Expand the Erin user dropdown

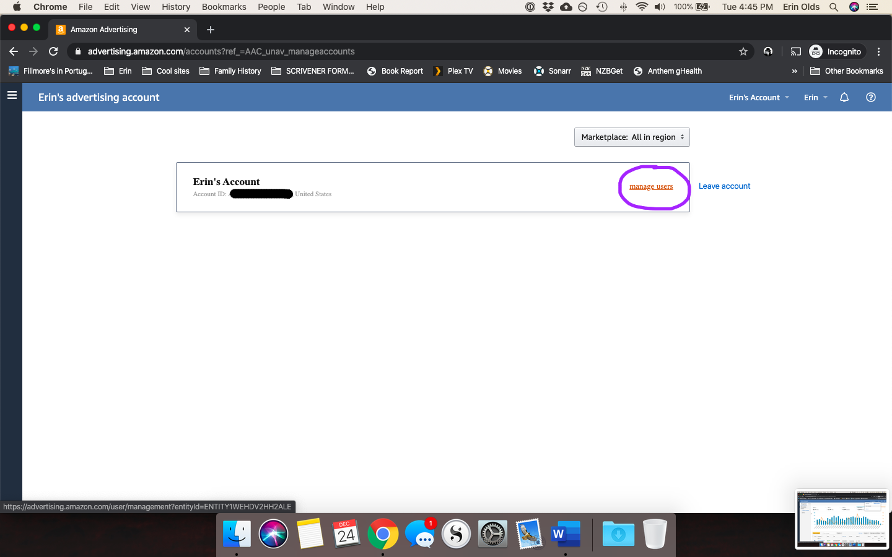tap(816, 97)
